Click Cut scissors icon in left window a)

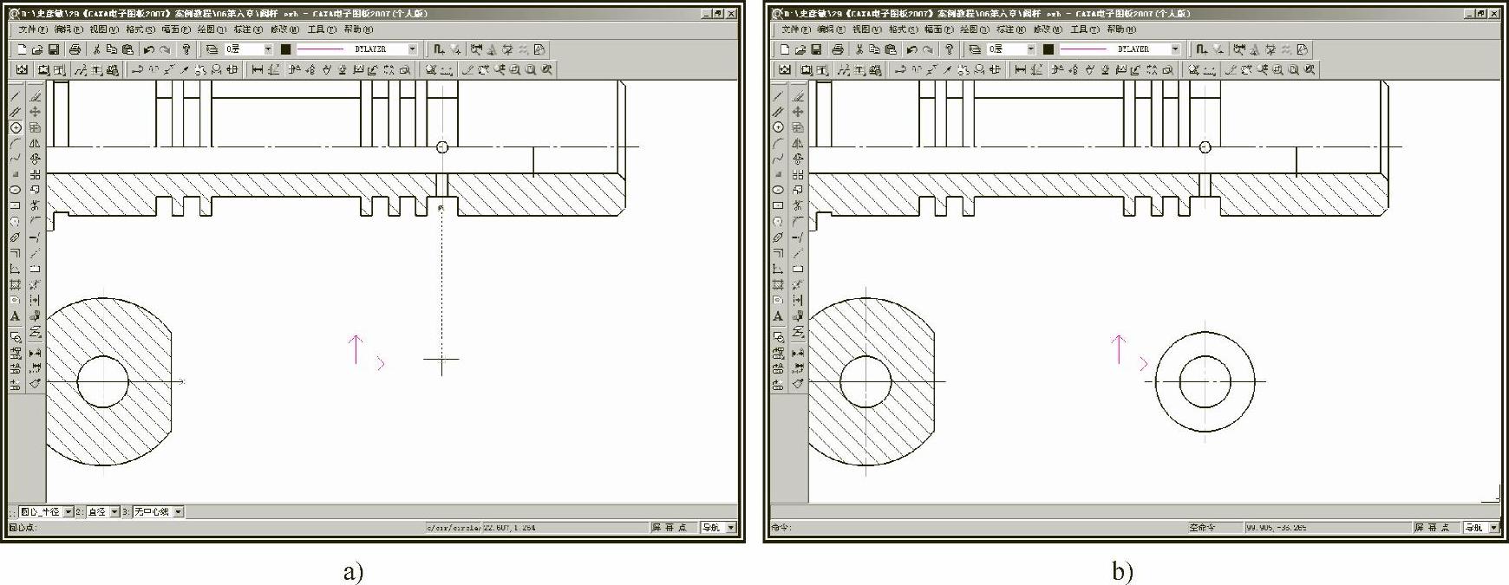point(96,49)
